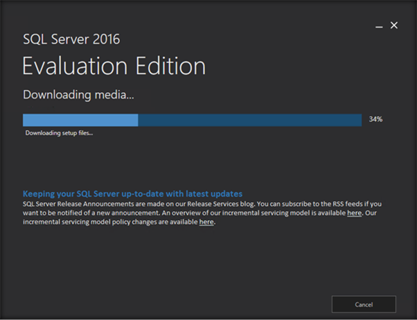
Task: Cancel the SQL Server media download
Action: [364, 304]
